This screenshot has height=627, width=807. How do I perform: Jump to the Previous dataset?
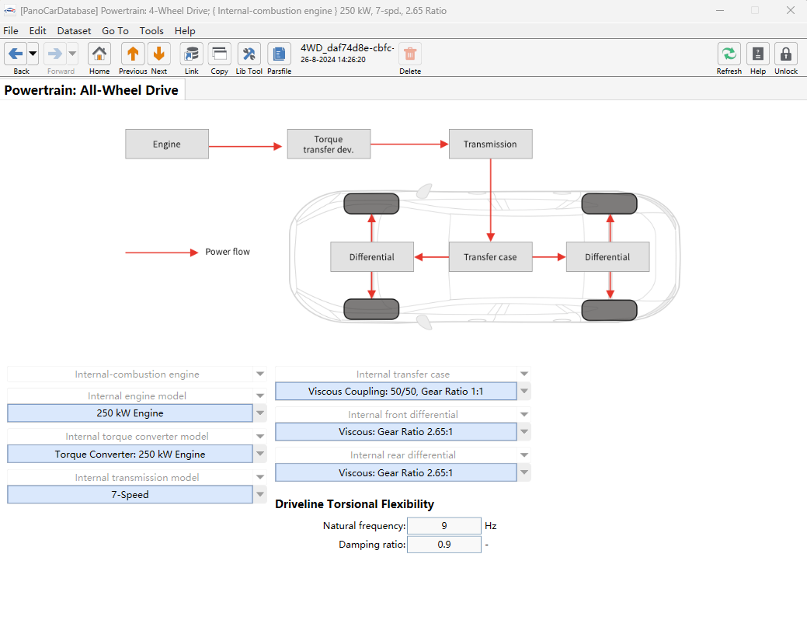click(133, 54)
